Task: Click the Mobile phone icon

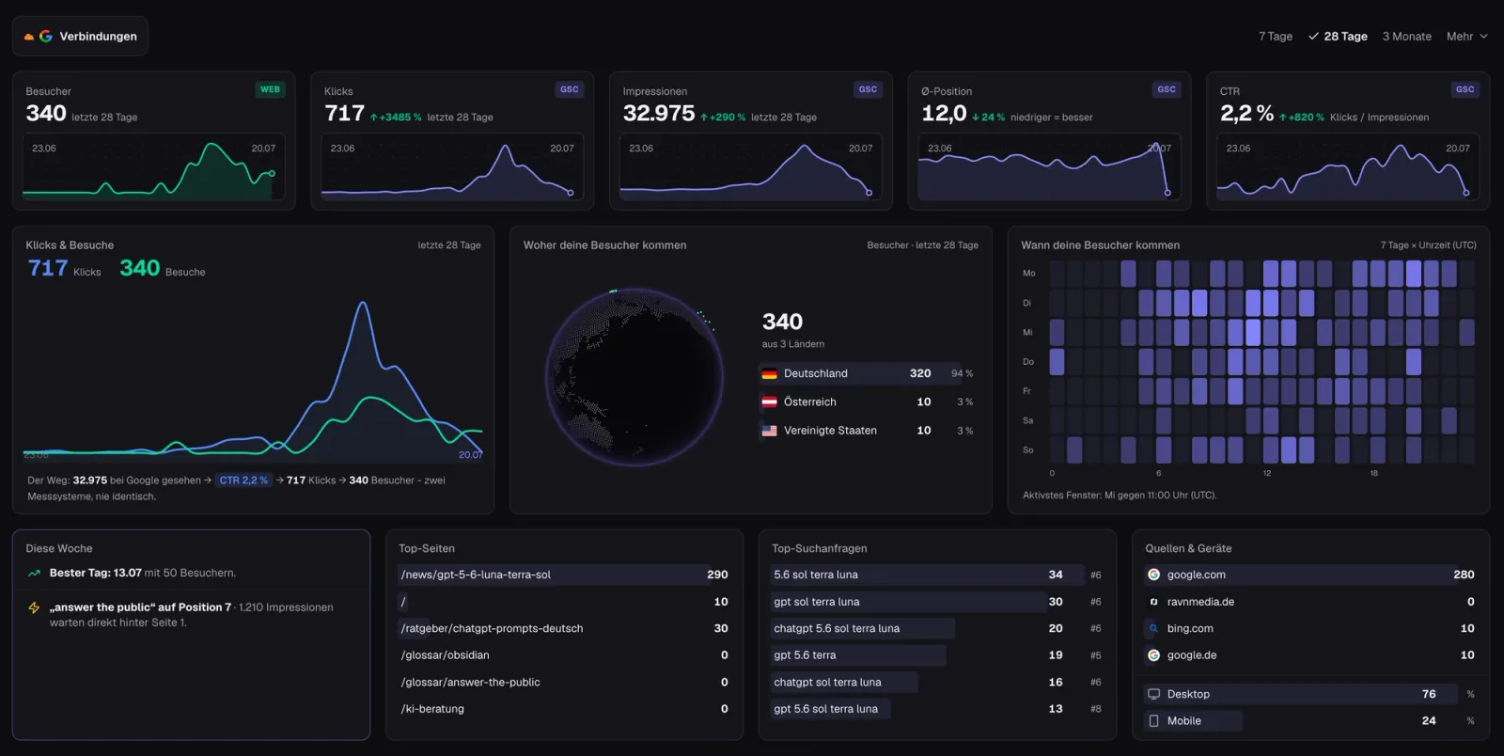Action: 1153,721
